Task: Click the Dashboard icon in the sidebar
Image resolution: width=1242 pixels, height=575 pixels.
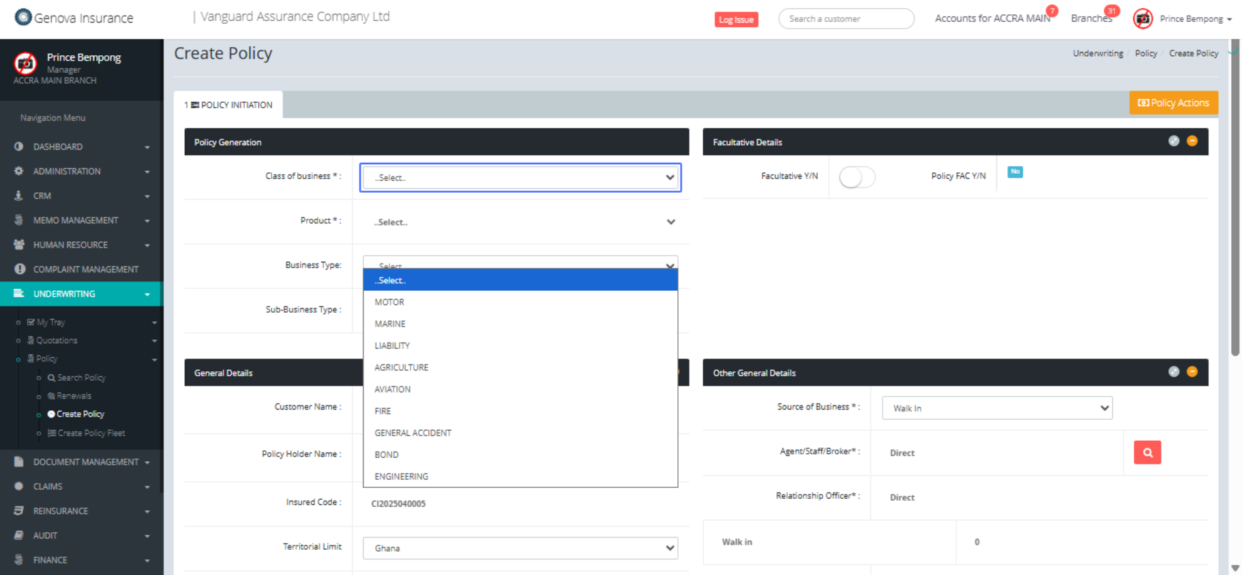Action: [19, 146]
